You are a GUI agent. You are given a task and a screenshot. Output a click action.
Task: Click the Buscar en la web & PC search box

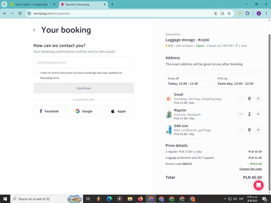46,199
